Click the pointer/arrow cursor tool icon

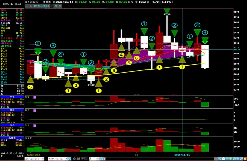coord(220,159)
